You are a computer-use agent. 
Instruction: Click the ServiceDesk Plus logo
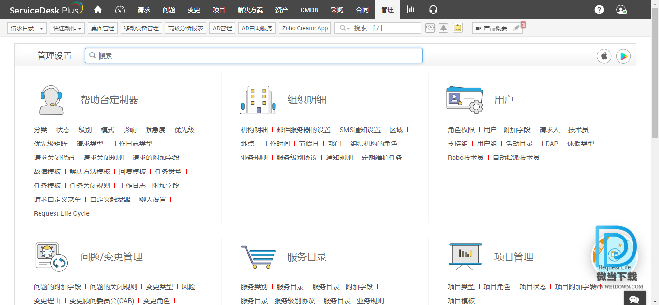click(x=46, y=10)
